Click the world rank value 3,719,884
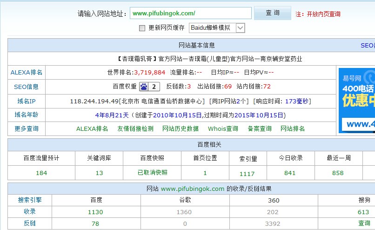 click(x=149, y=73)
